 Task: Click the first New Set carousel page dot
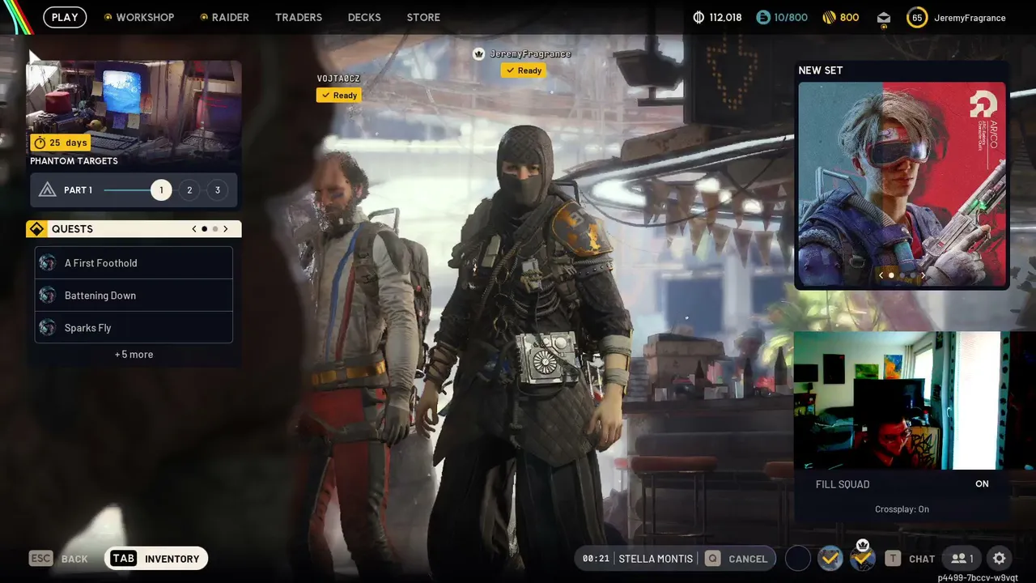(891, 275)
